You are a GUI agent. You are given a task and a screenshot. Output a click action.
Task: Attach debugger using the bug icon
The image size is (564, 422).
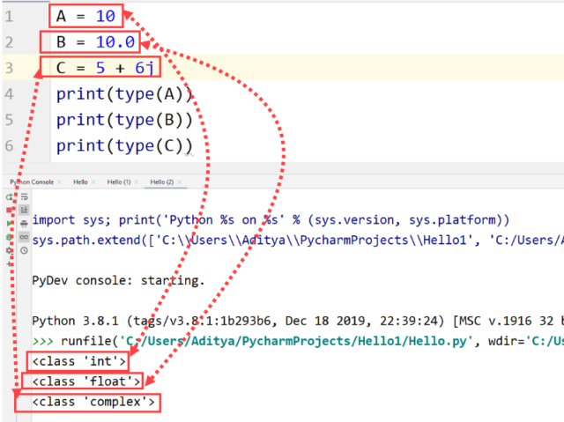click(x=9, y=238)
